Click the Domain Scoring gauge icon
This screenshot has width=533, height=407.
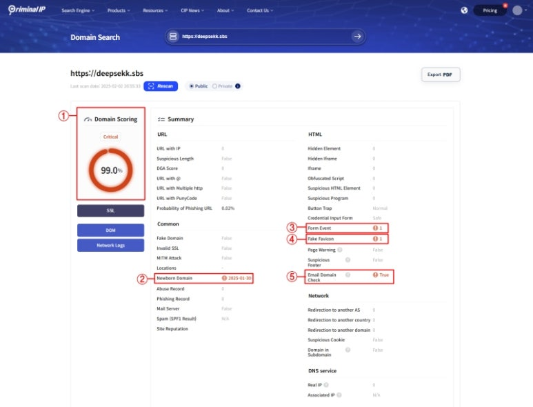pos(88,119)
